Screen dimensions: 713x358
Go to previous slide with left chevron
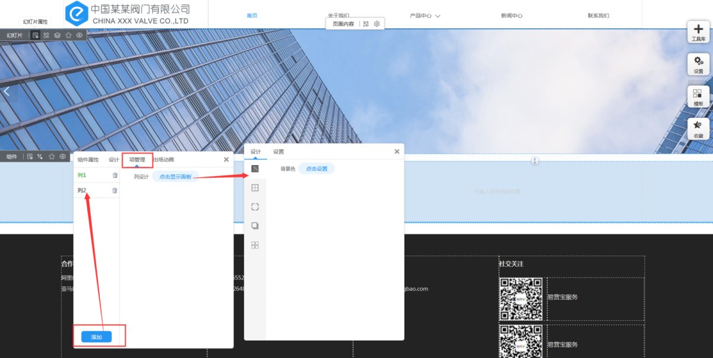(x=7, y=92)
